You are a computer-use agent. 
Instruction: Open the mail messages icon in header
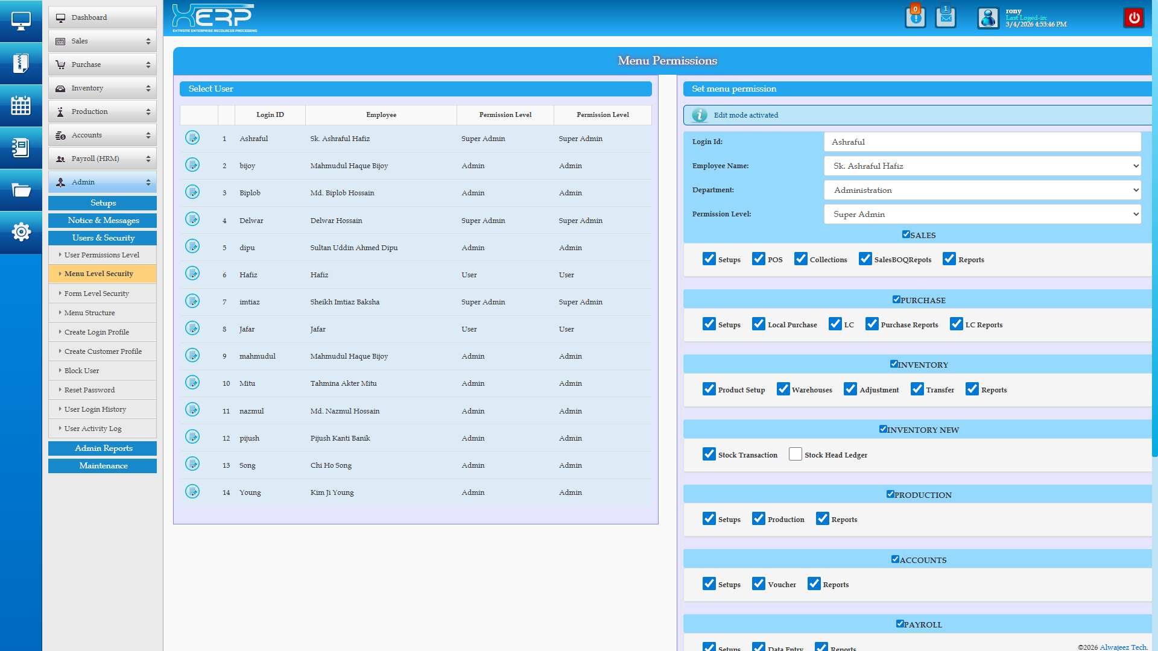945,17
